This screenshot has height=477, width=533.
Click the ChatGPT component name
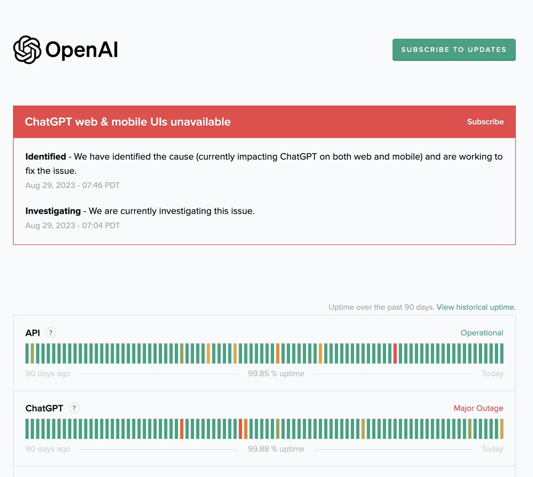click(x=44, y=408)
